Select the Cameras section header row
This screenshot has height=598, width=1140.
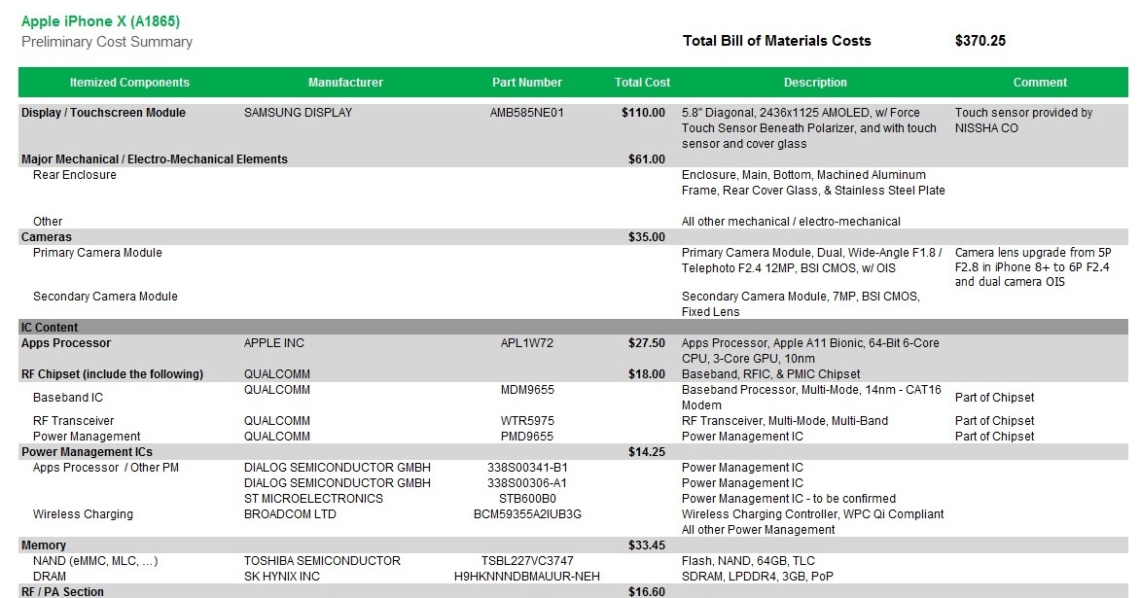pyautogui.click(x=44, y=236)
